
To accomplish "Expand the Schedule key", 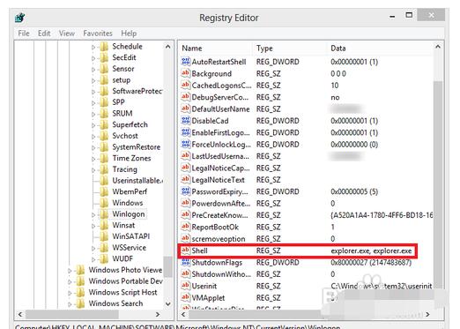I will 93,47.
